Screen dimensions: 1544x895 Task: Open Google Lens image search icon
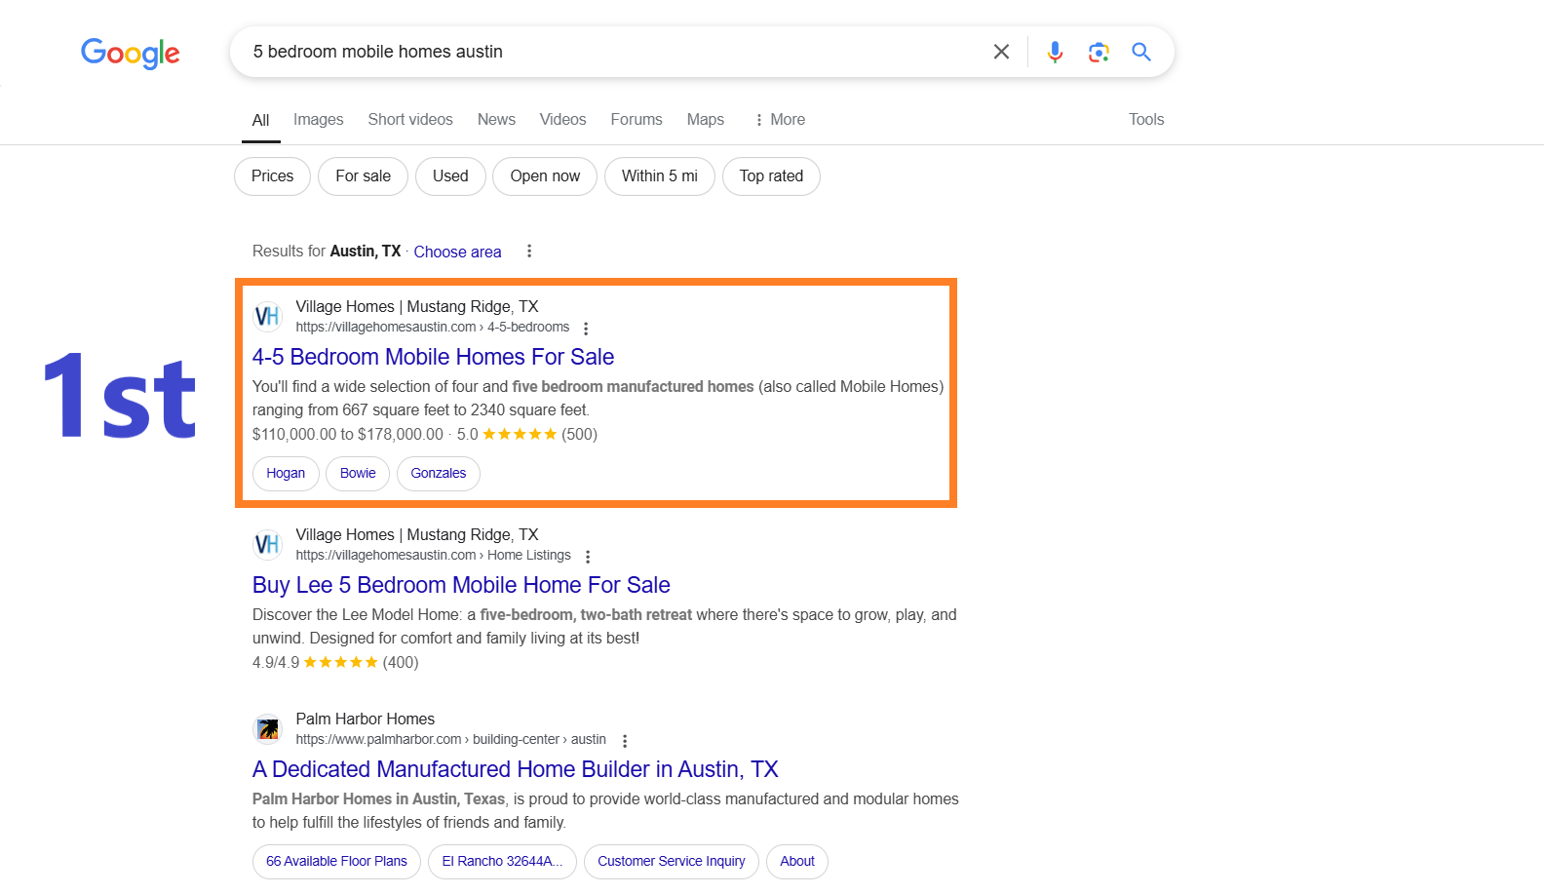click(x=1099, y=52)
